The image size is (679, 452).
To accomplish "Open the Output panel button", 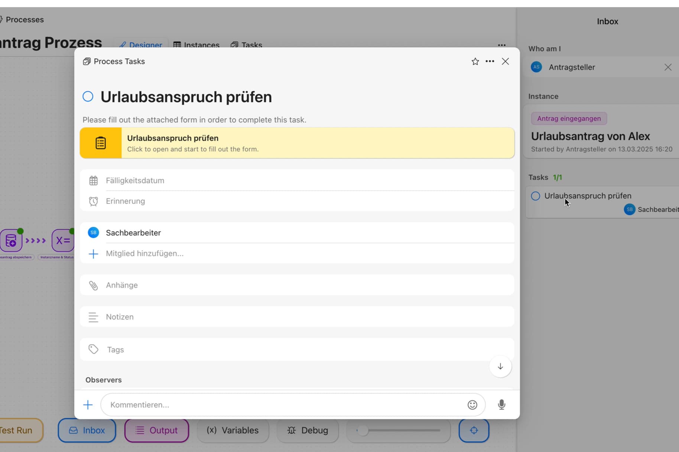I will pos(156,430).
